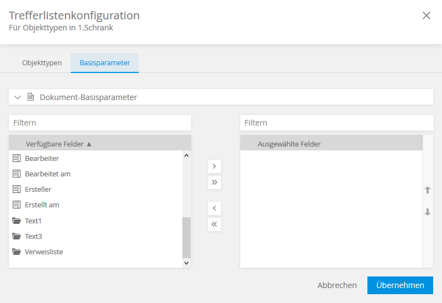Viewport: 442px width, 303px height.
Task: Select the Bearbeitet am field
Action: [48, 174]
